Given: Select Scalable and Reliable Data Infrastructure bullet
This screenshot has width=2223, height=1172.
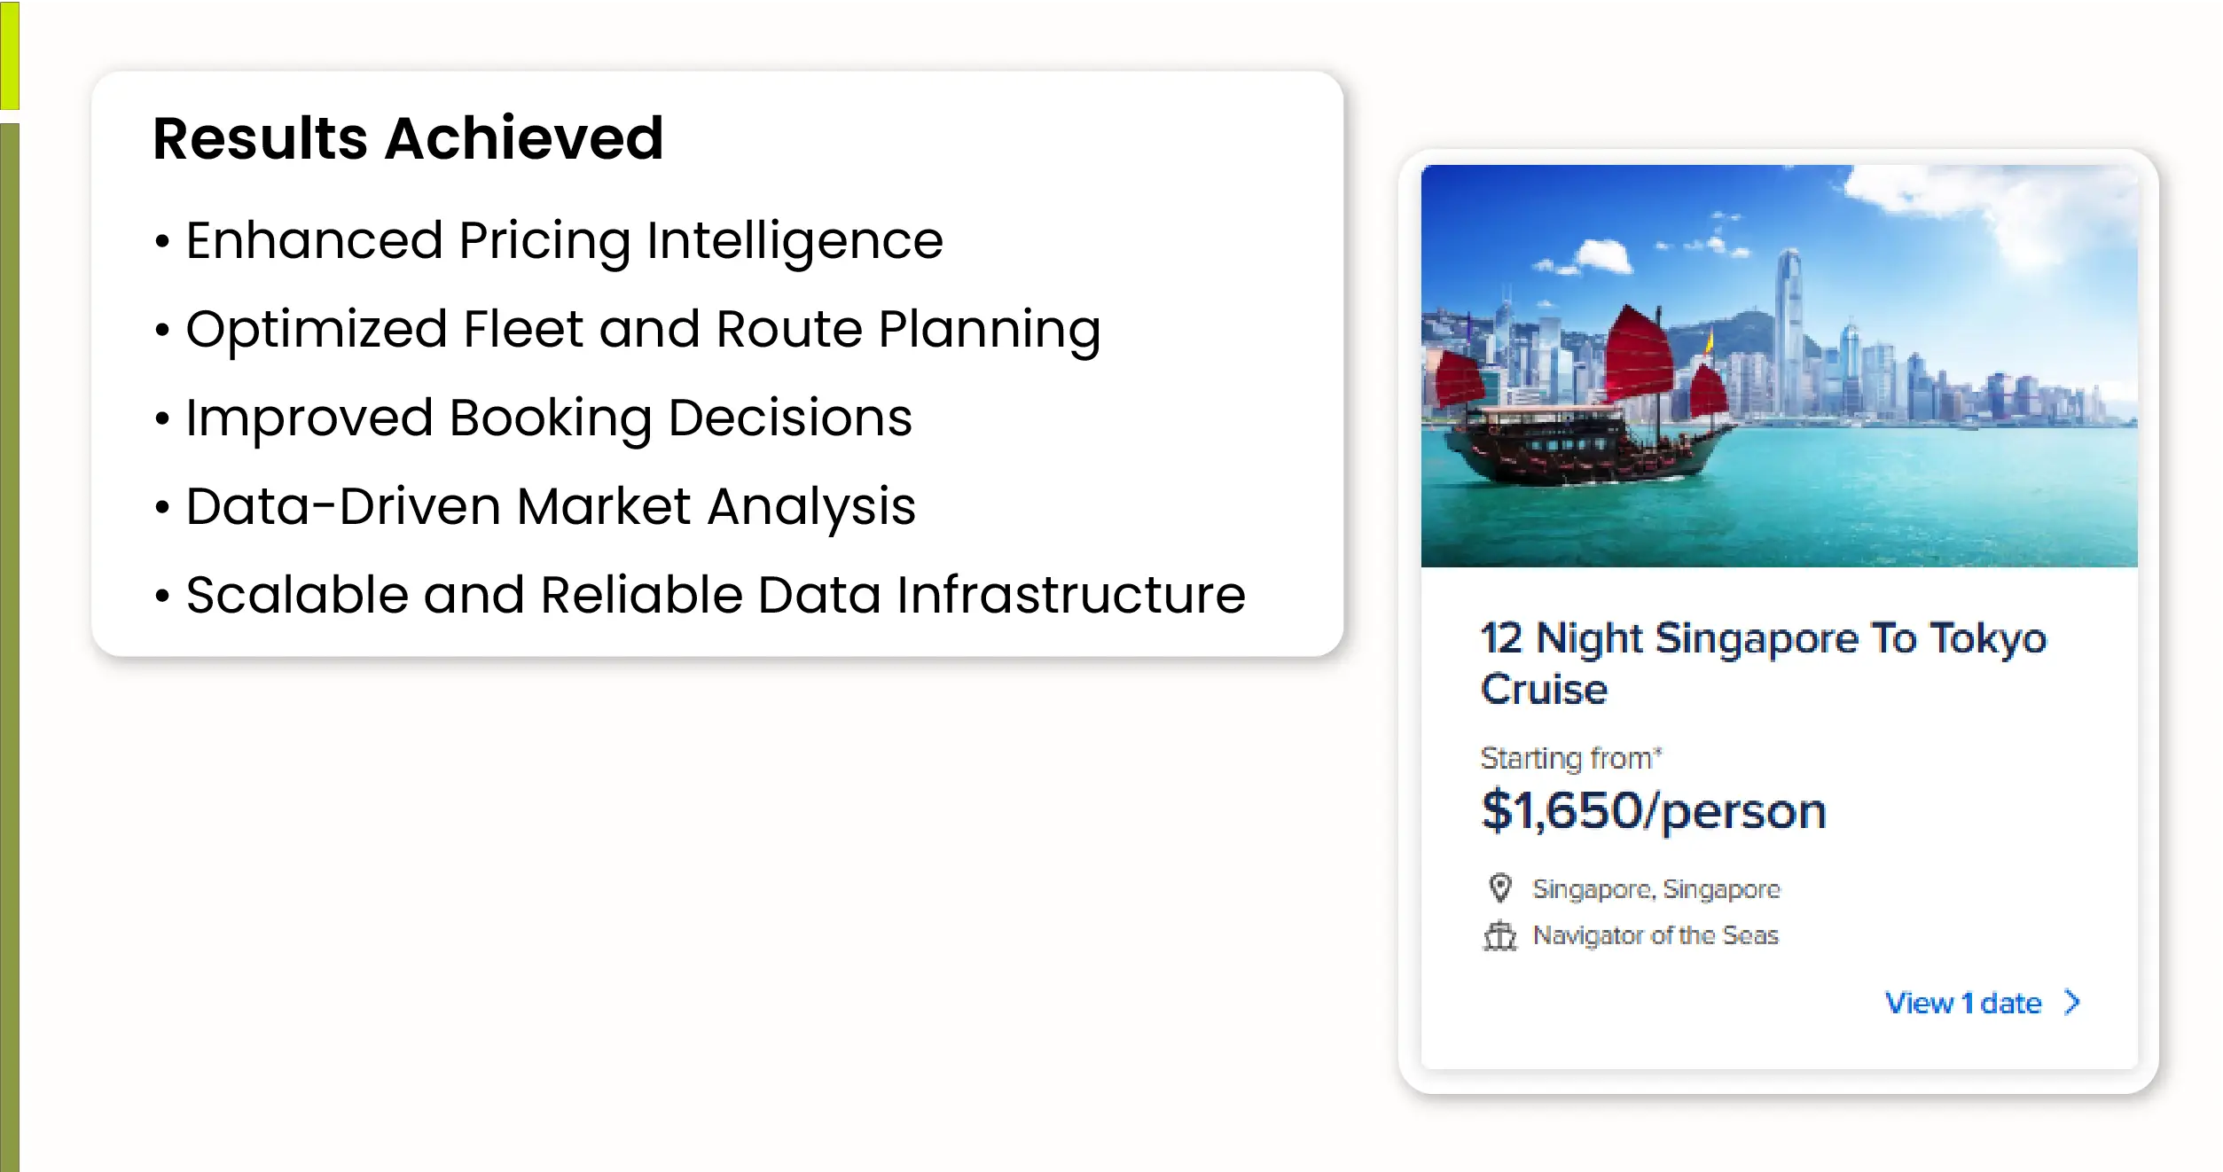Looking at the screenshot, I should [x=715, y=595].
